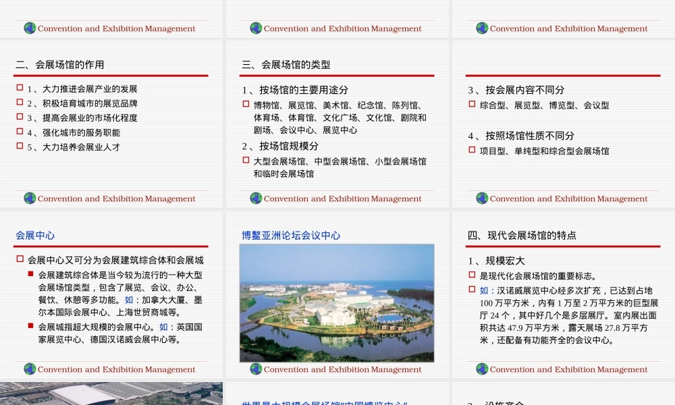The width and height of the screenshot is (675, 405).
Task: Click bullet starting 博物馆、展览馆、美术馆
Action: coord(340,118)
